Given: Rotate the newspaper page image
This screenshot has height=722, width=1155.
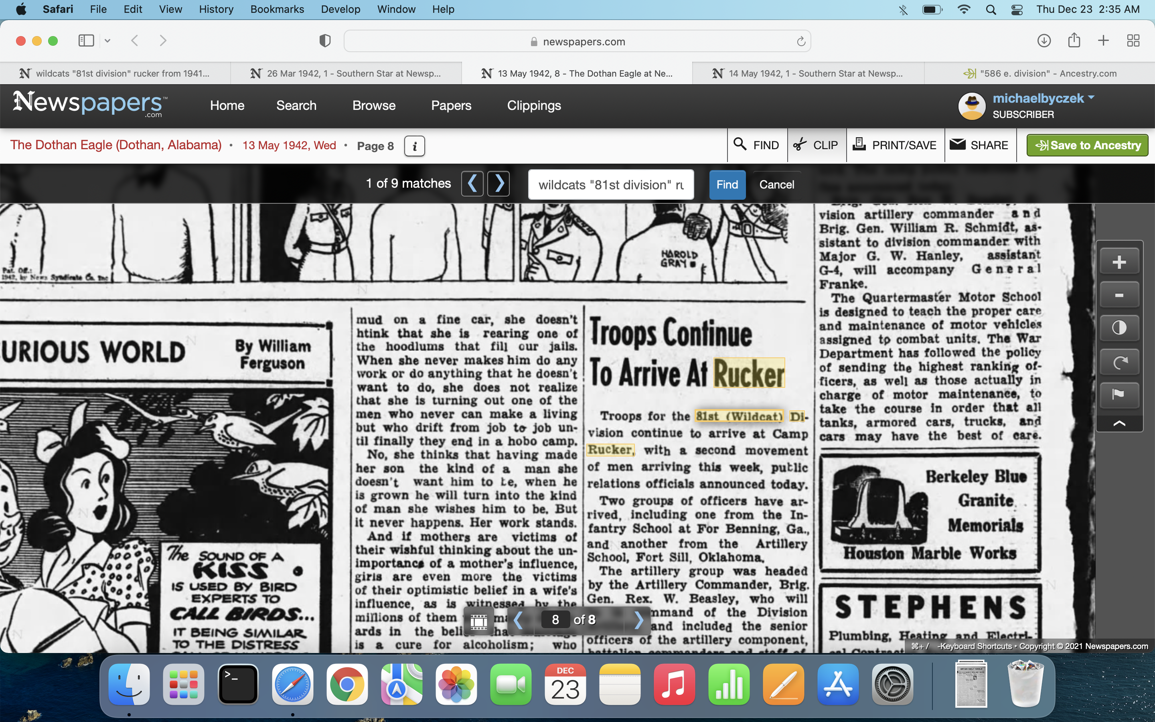Looking at the screenshot, I should [1119, 362].
